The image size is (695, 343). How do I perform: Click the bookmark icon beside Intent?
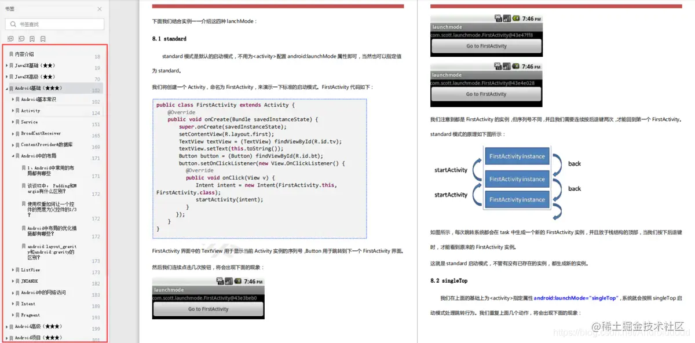coord(17,304)
